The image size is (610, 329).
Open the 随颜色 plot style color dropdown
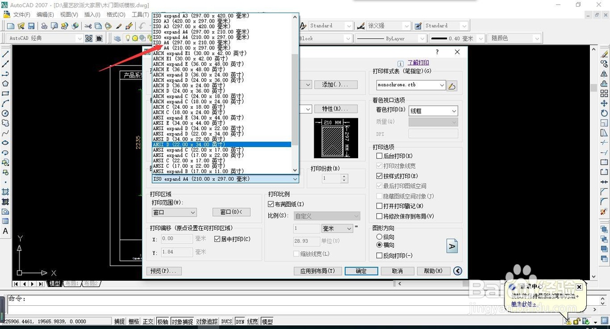pyautogui.click(x=514, y=38)
